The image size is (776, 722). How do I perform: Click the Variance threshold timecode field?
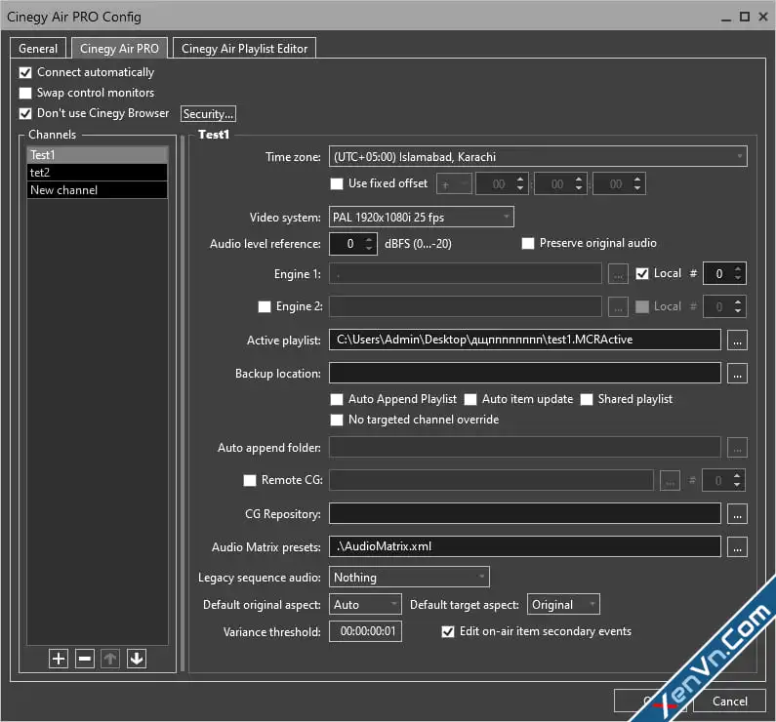[x=365, y=631]
